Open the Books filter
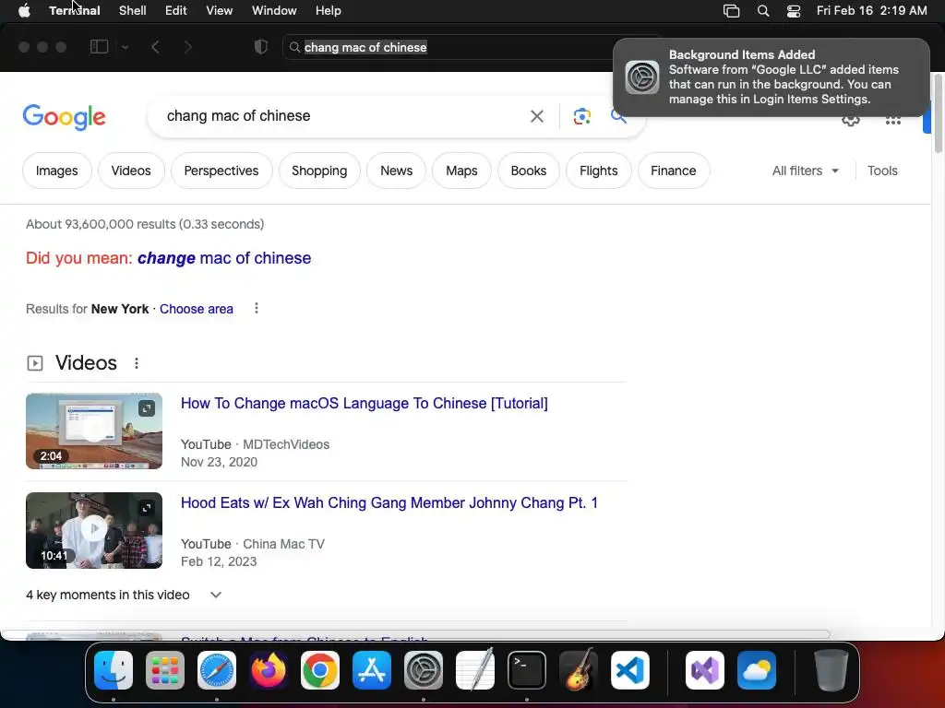Screen dimensions: 945x708 tap(529, 171)
